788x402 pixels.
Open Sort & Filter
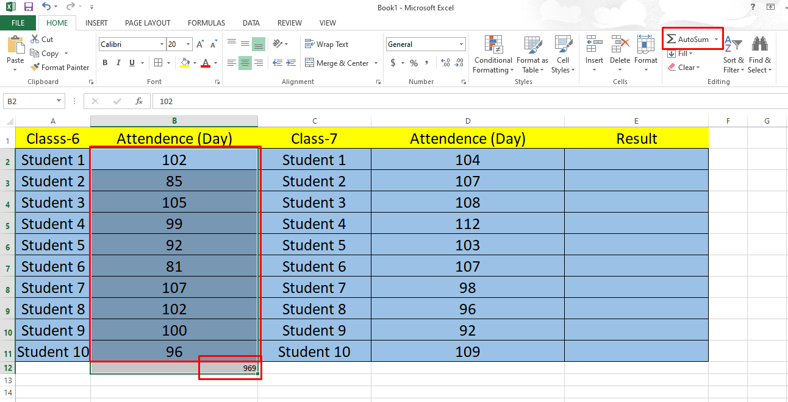pyautogui.click(x=734, y=54)
